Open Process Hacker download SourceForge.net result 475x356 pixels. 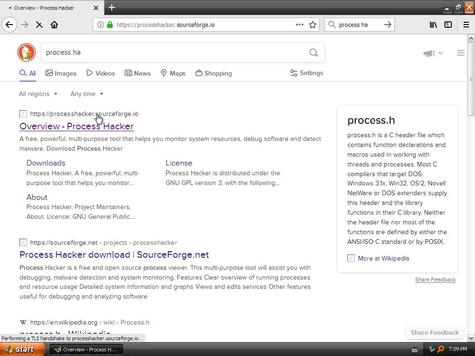point(114,254)
